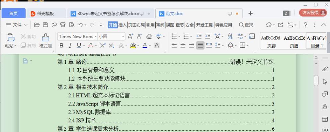Apply superscript with the X² icon
This screenshot has width=330, height=132.
(x=103, y=45)
